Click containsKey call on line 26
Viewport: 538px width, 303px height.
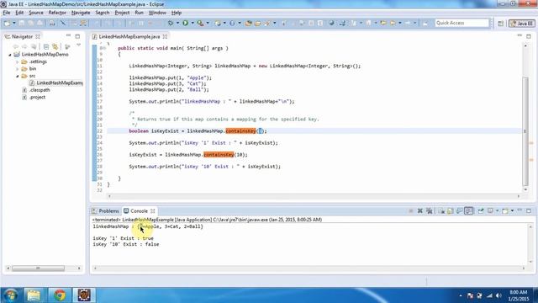[x=219, y=155]
